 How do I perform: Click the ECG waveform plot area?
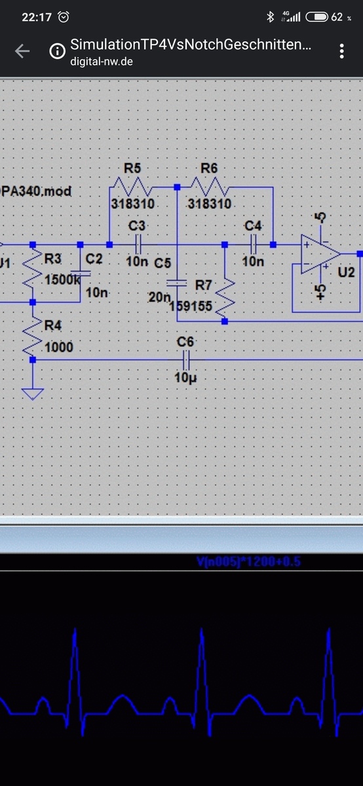tap(181, 678)
